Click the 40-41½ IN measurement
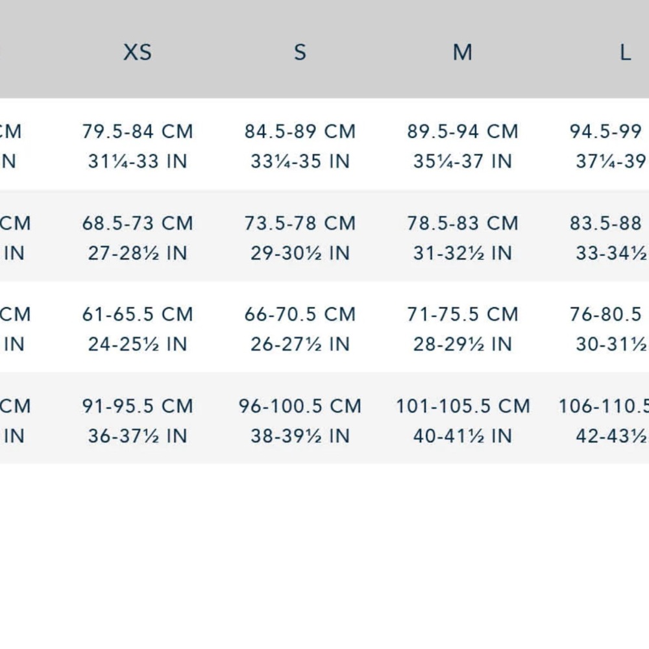This screenshot has height=649, width=649. (462, 436)
